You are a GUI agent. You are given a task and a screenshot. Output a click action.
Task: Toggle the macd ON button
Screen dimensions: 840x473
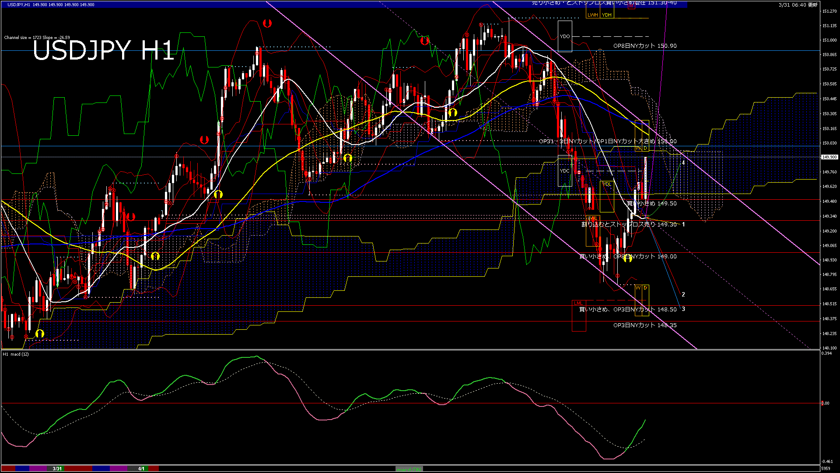pyautogui.click(x=409, y=469)
